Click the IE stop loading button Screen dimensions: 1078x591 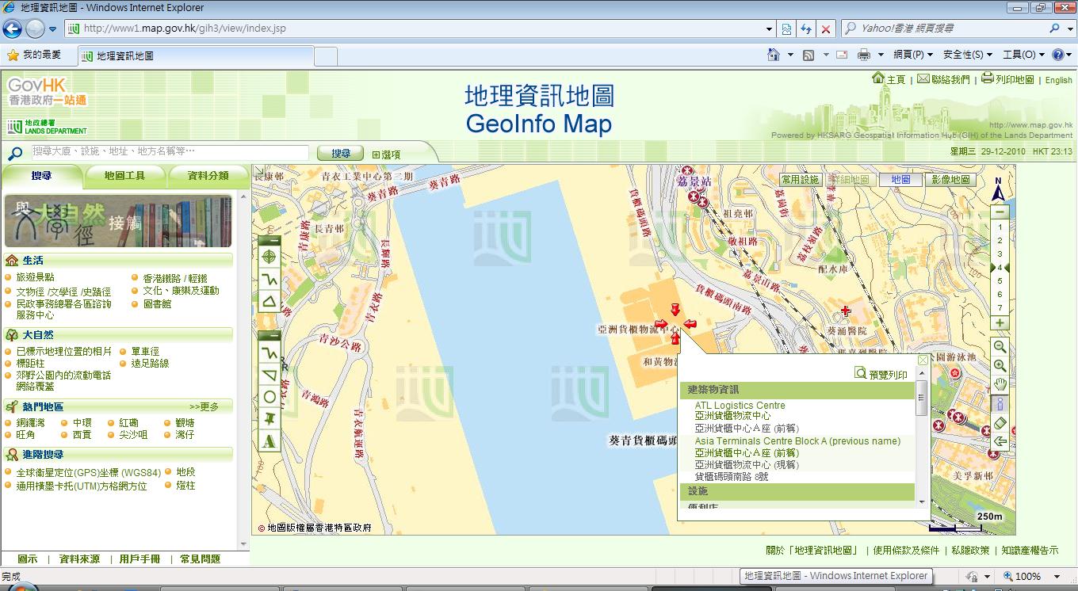pyautogui.click(x=826, y=29)
